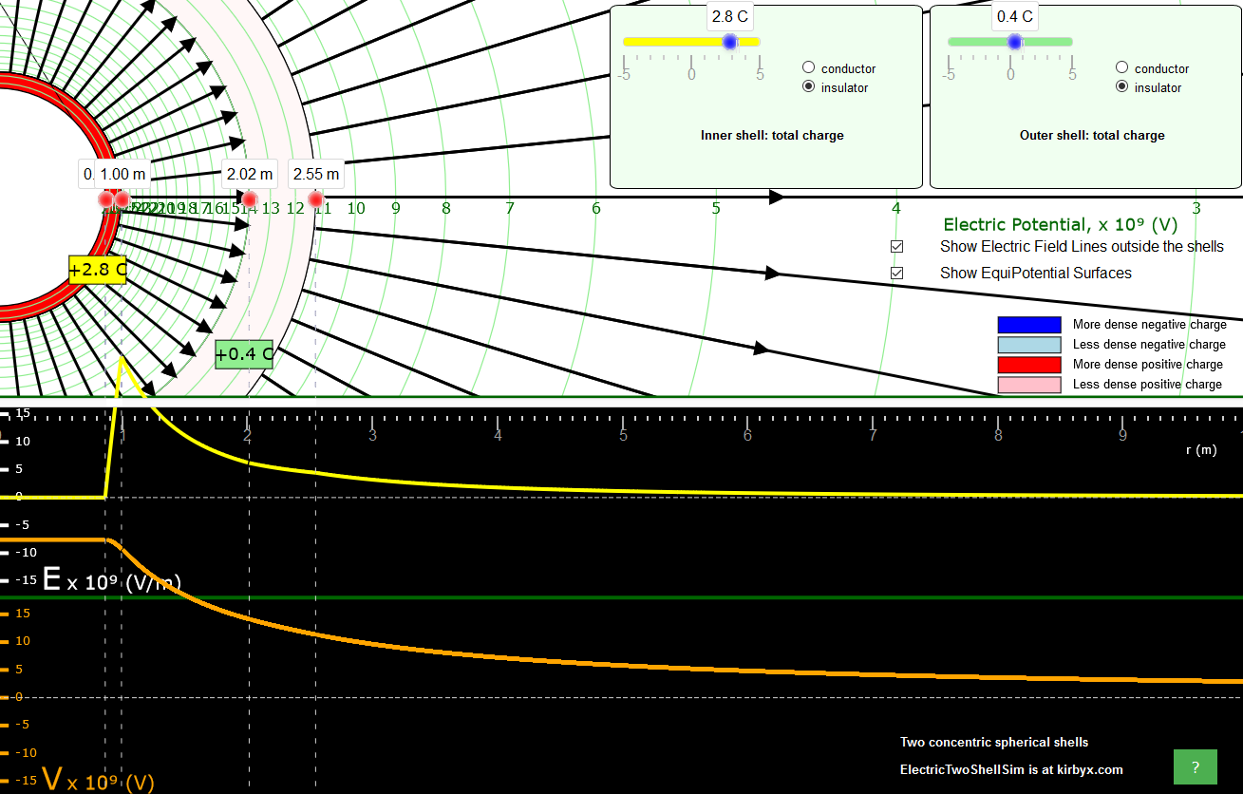
Task: Click the More dense positive charge swatch
Action: click(x=1028, y=365)
